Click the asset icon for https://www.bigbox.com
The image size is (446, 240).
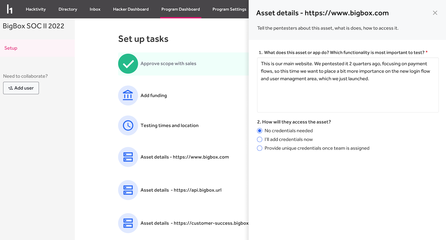[128, 157]
